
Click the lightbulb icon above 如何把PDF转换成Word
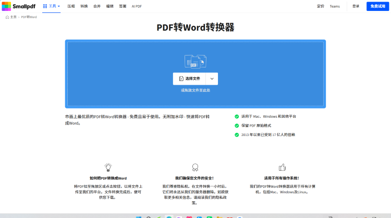coord(108,167)
